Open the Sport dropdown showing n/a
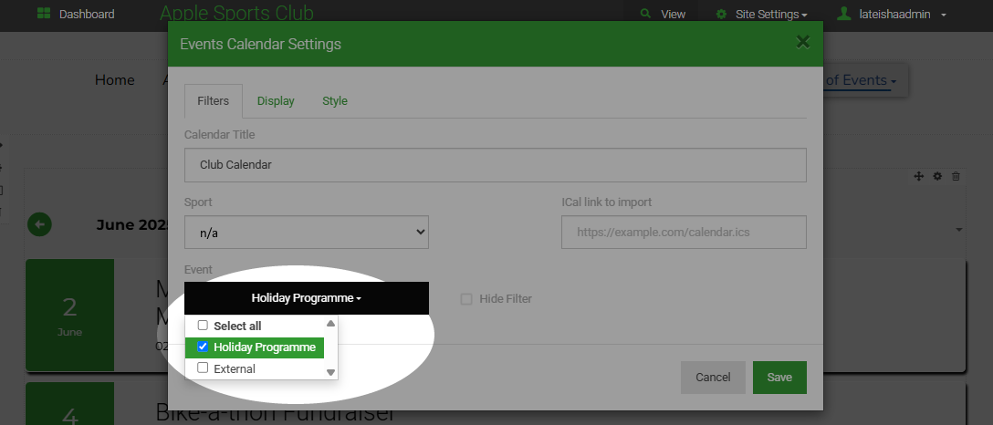The height and width of the screenshot is (425, 993). click(x=307, y=232)
